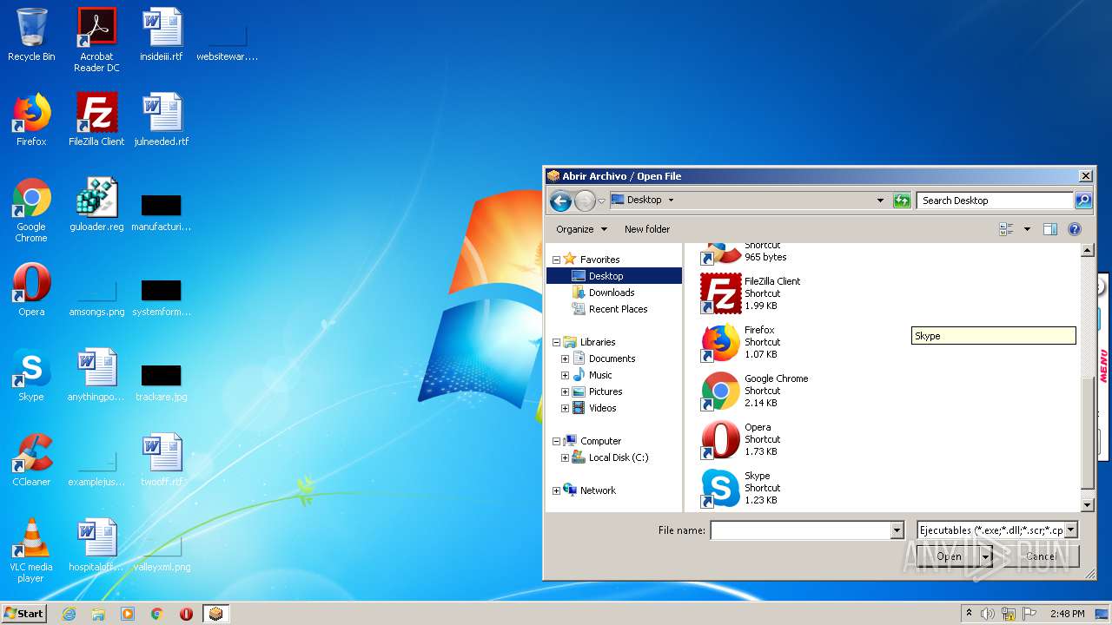Click the refresh button beside address bar
The image size is (1112, 625).
[x=902, y=201]
